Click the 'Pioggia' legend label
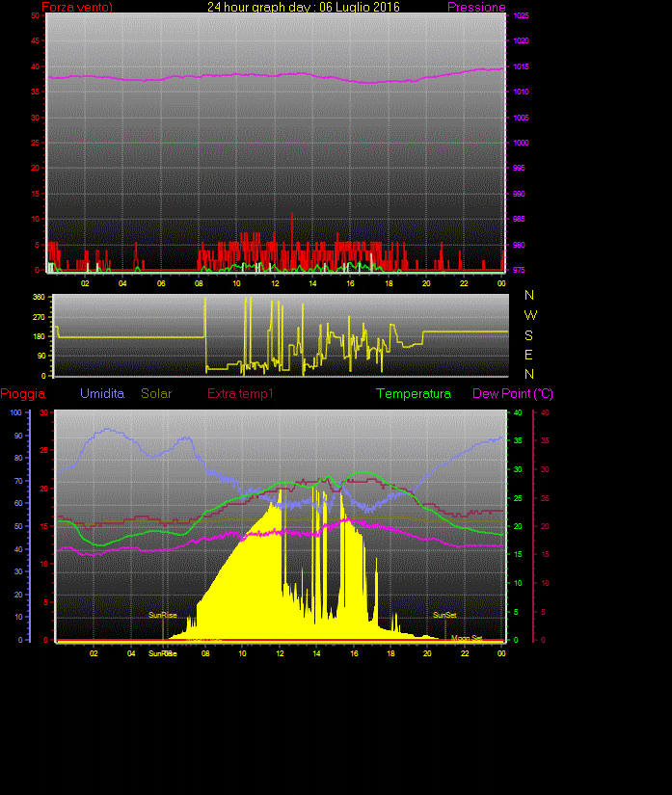This screenshot has height=795, width=672. pyautogui.click(x=23, y=394)
